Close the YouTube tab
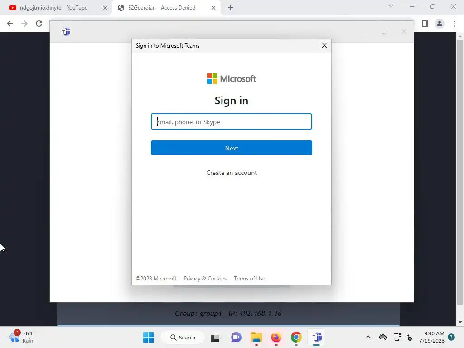464x348 pixels. coord(105,8)
